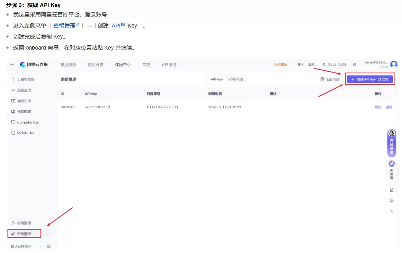Switch to the 应用开发 navigation menu
Viewport: 402px width, 253px height.
[96, 65]
